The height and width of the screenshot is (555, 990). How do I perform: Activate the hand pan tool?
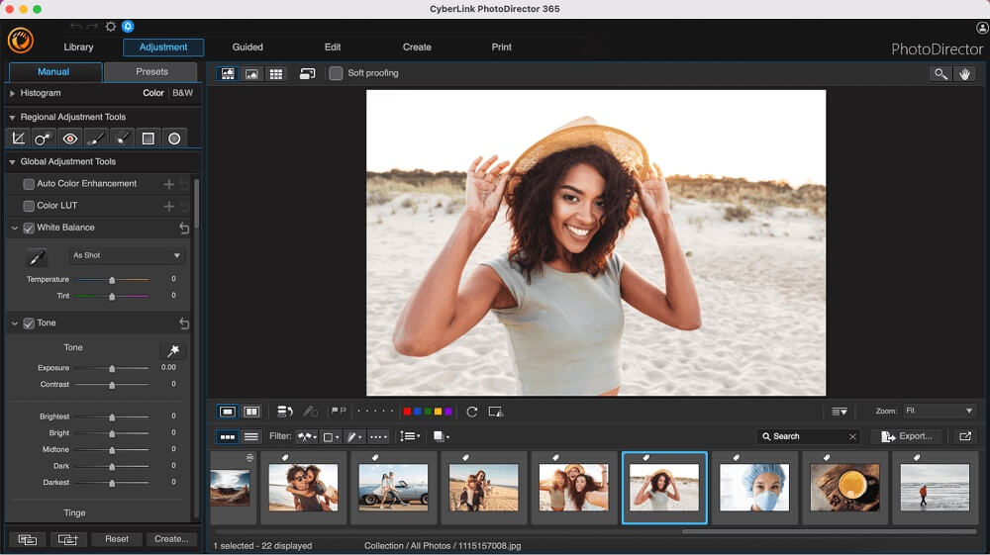tap(964, 74)
